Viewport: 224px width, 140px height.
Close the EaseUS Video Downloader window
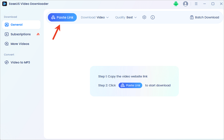point(220,4)
